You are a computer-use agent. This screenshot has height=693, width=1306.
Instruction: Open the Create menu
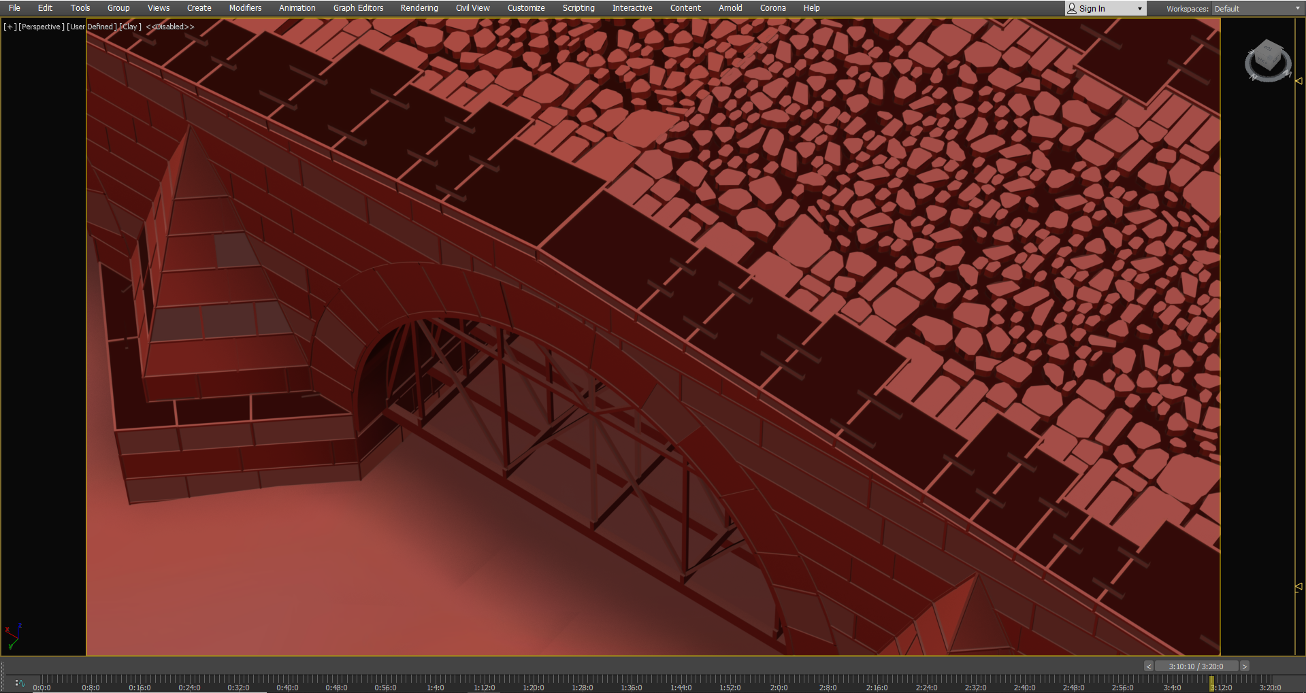pyautogui.click(x=199, y=8)
